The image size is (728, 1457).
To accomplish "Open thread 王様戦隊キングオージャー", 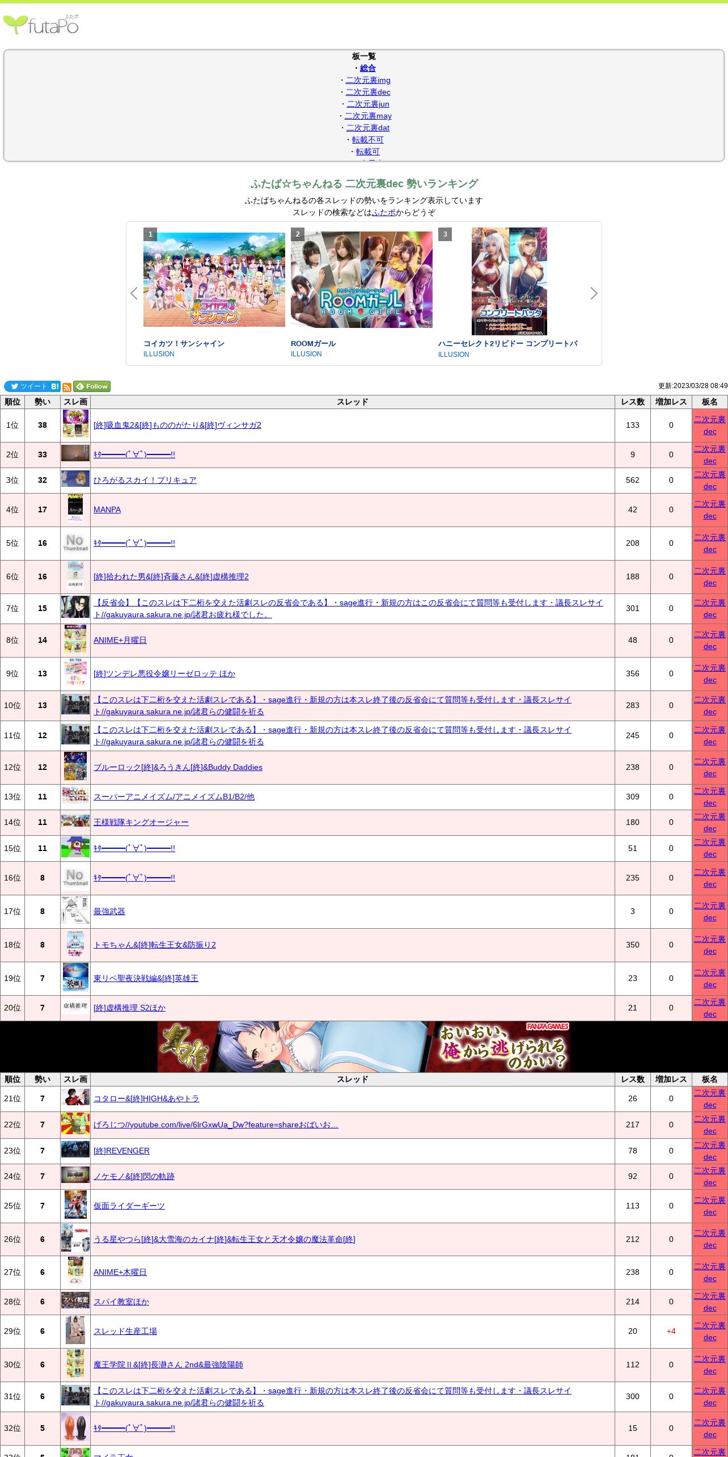I will [141, 822].
